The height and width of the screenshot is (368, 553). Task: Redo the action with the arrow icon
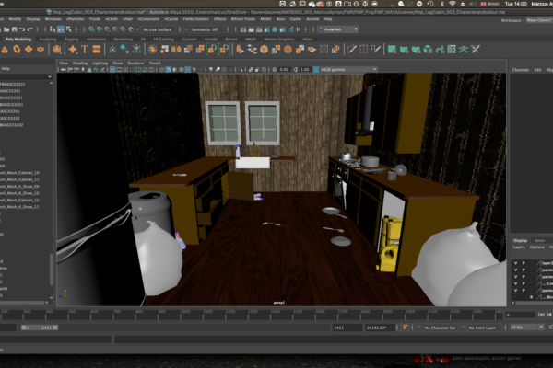pyautogui.click(x=30, y=29)
